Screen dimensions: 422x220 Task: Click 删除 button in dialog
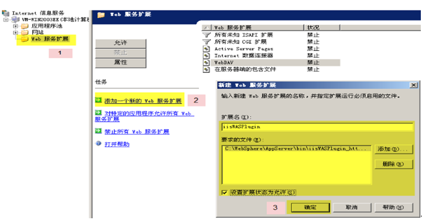[393, 164]
